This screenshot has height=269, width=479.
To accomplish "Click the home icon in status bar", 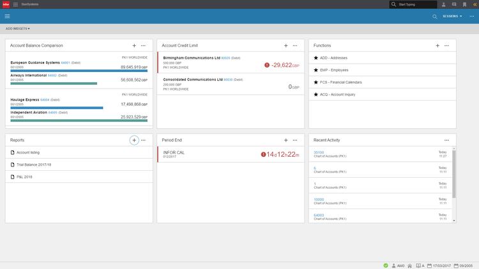I will 409,266.
